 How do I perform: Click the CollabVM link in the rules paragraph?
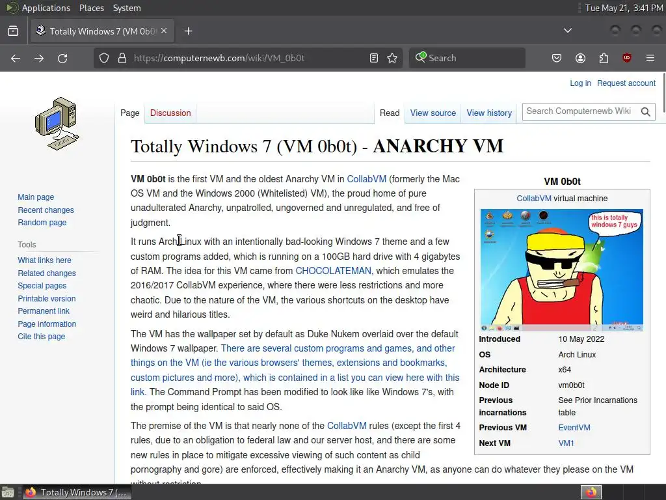pyautogui.click(x=347, y=426)
